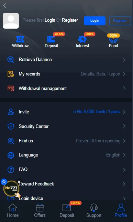
Task: Go to the Offers tab
Action: (40, 211)
